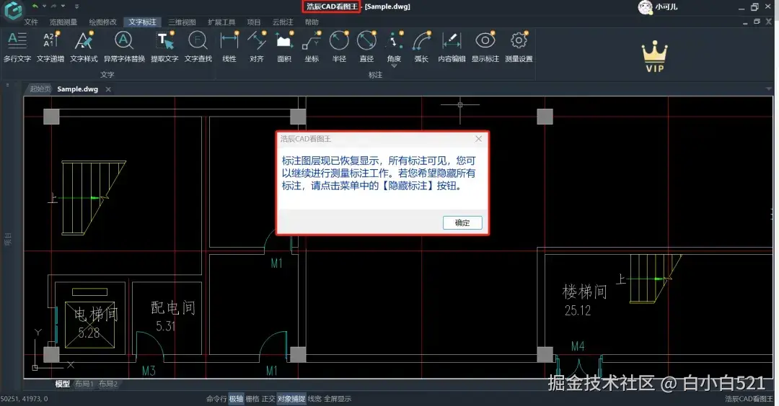Open the 内容编辑 content edit tool
The image size is (779, 406).
[x=452, y=47]
